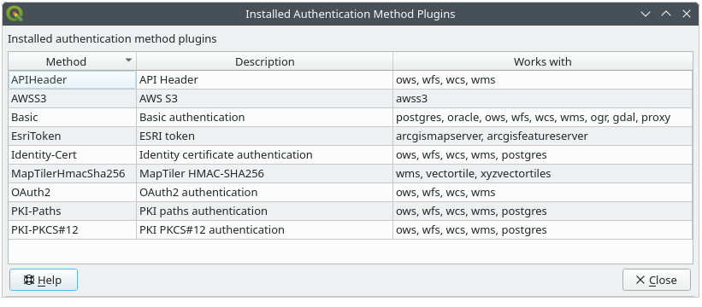Click the API Header description cell

264,80
